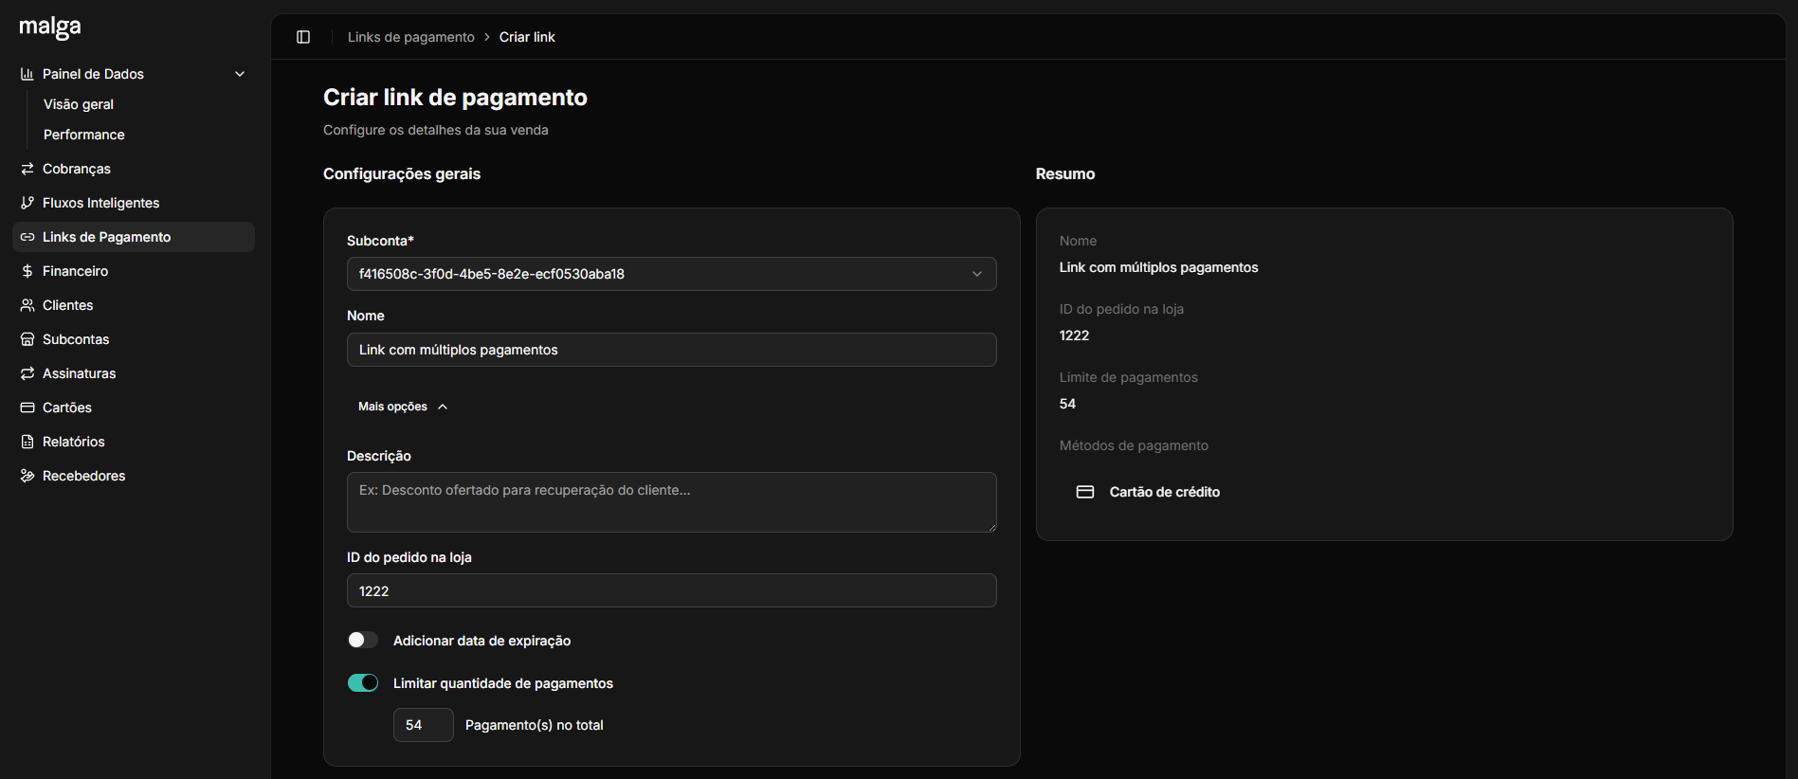This screenshot has width=1798, height=779.
Task: Click the Links de Pagamento link icon
Action: tap(27, 237)
